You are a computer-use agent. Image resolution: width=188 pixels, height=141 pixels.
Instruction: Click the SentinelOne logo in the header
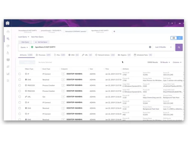[8, 23]
